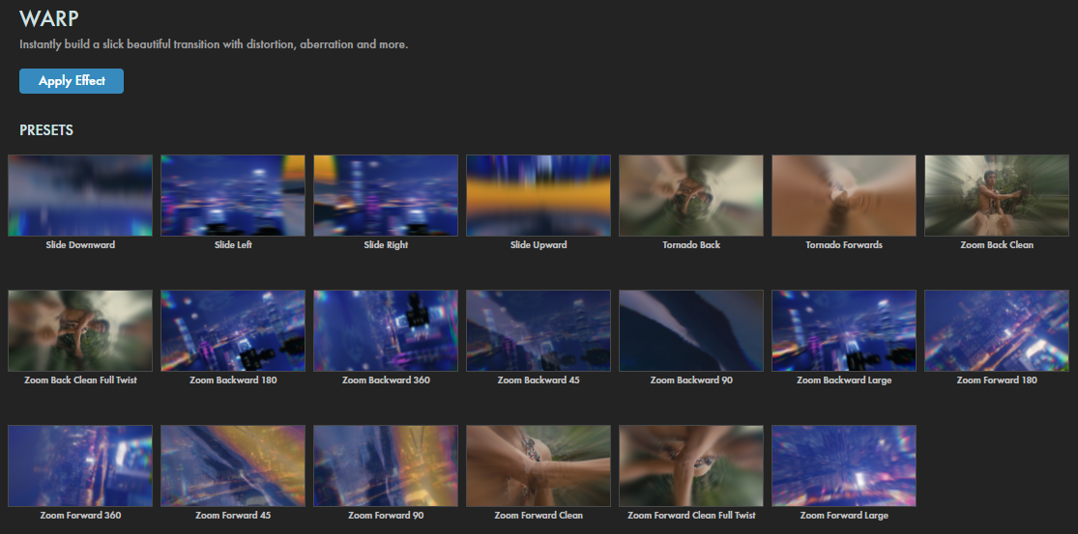Select the Zoom Backward 360 preset

[386, 330]
